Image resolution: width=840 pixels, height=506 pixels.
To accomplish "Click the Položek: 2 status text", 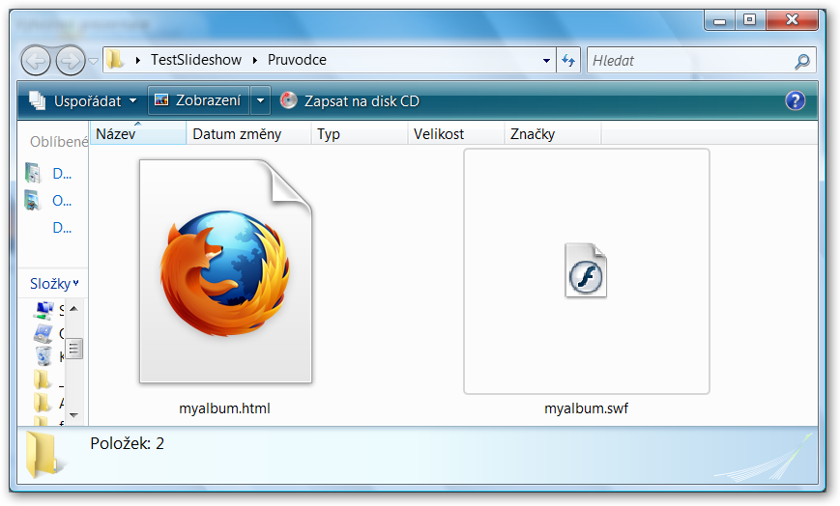I will tap(127, 443).
